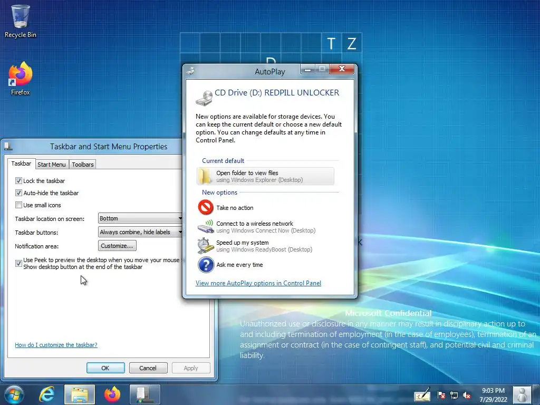Click the folder icon for Open folder option
Viewport: 540px width, 405px height.
(x=205, y=176)
